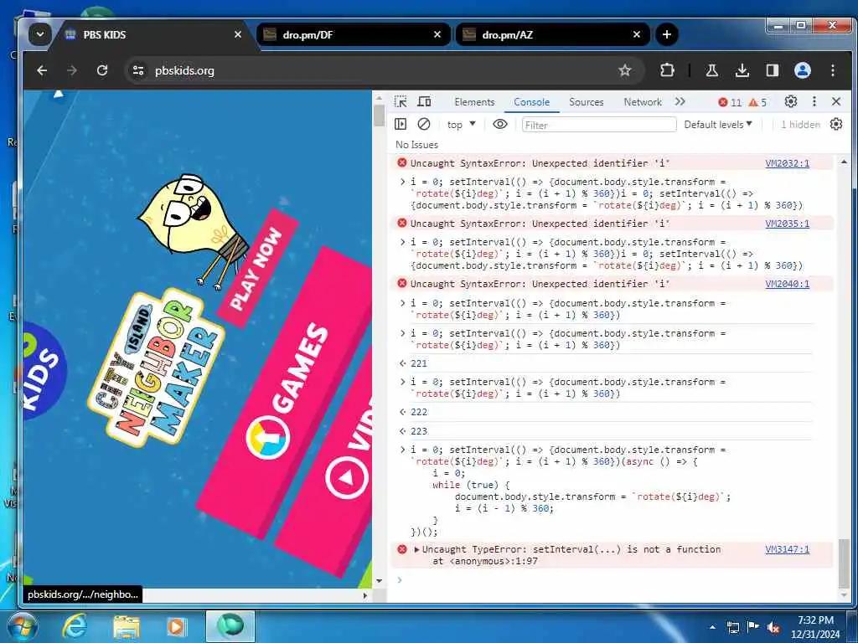Switch to Network panel

pyautogui.click(x=643, y=101)
